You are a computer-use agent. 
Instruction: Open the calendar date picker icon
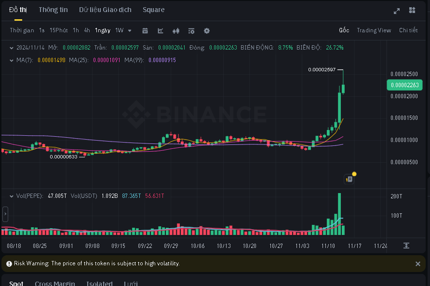(145, 31)
